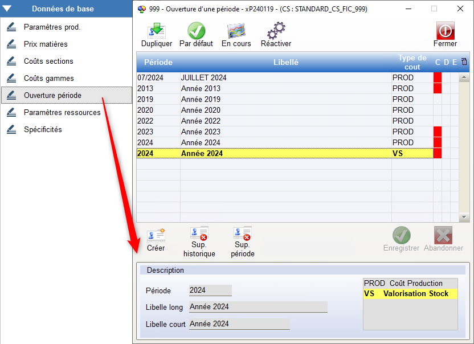This screenshot has width=474, height=344.
Task: Collapse the Données de base panel
Action: click(x=8, y=9)
